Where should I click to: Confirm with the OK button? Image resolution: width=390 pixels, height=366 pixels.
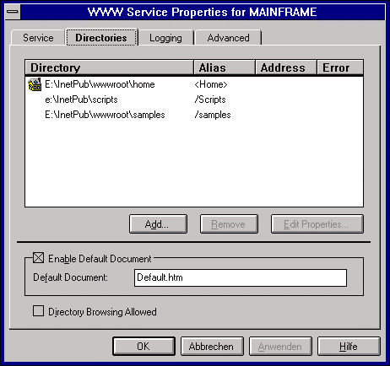[x=144, y=347]
